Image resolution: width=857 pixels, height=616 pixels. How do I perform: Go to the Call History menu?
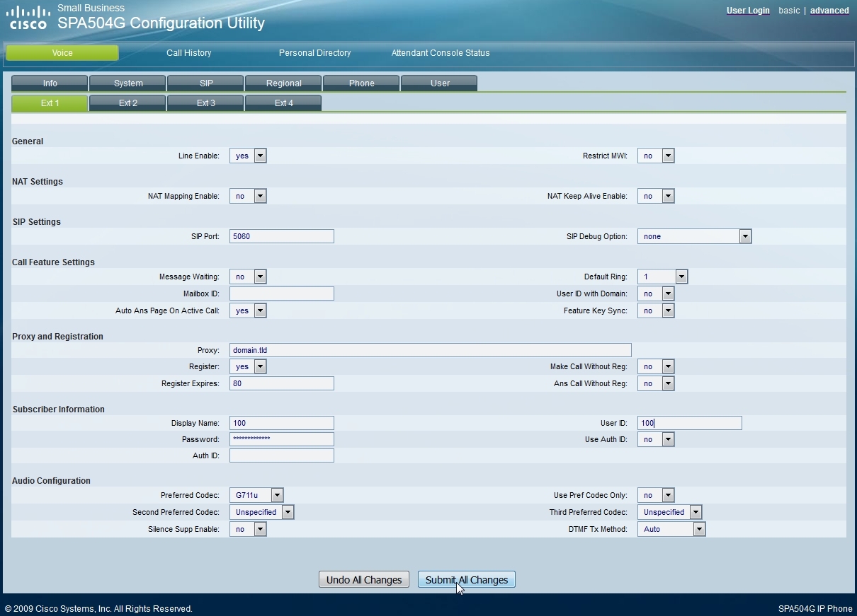[188, 53]
